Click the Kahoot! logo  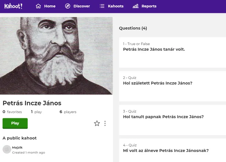[13, 6]
